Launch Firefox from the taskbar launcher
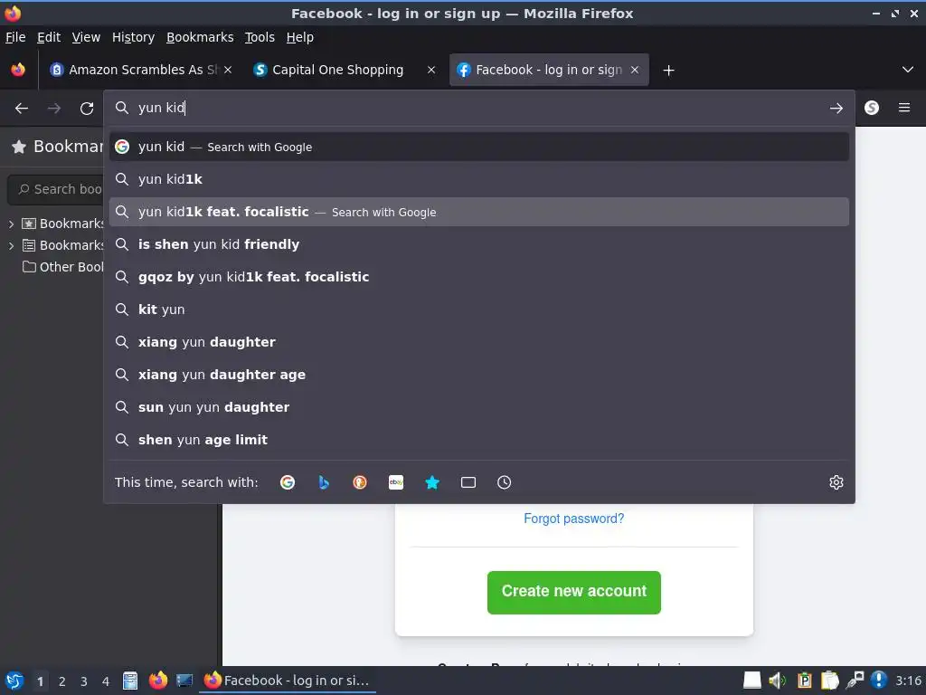The width and height of the screenshot is (926, 695). coord(157,681)
